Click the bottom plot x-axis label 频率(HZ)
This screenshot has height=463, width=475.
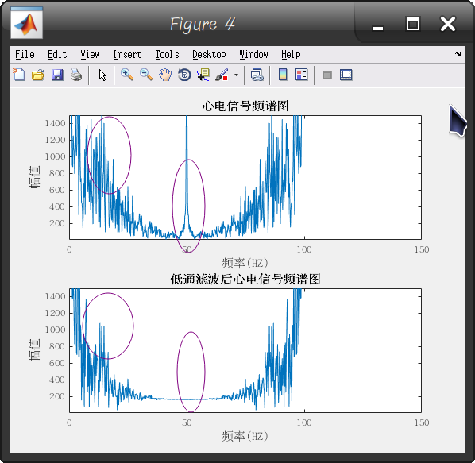tap(245, 436)
